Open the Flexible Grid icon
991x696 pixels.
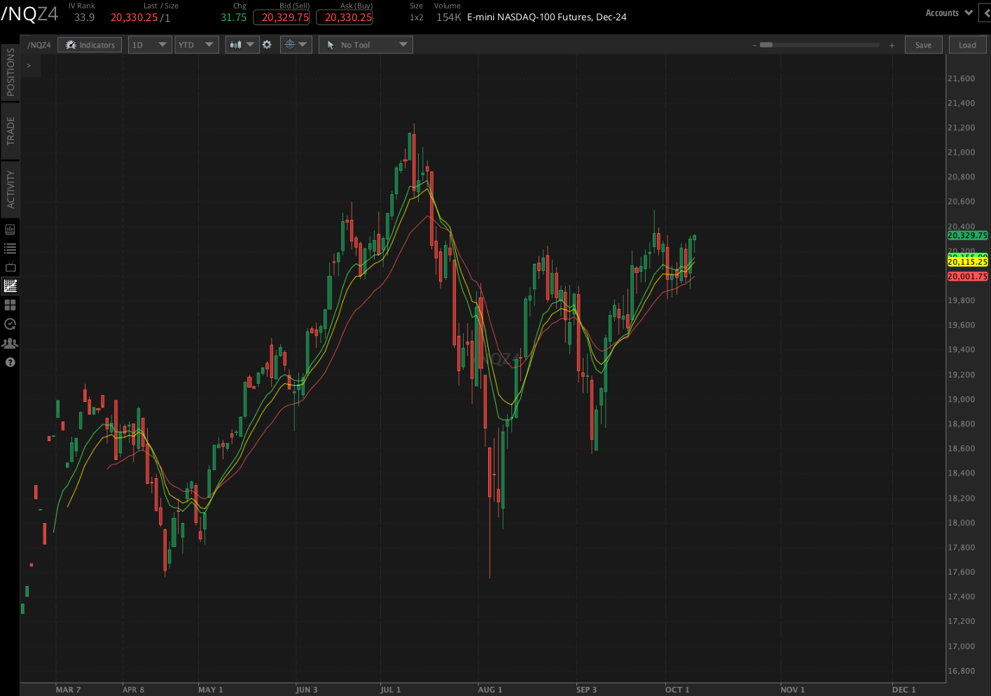pos(10,305)
